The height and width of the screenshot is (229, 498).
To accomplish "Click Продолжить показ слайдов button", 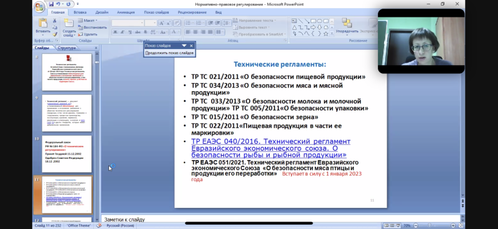I will [169, 53].
